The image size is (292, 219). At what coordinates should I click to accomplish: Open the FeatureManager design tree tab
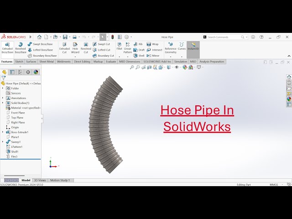(4, 72)
